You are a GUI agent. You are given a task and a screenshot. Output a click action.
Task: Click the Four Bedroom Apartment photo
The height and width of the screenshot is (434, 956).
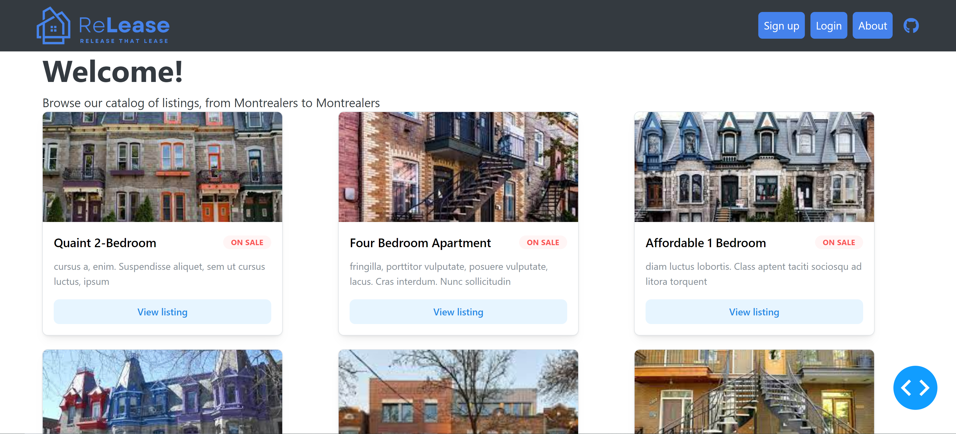[x=458, y=167]
